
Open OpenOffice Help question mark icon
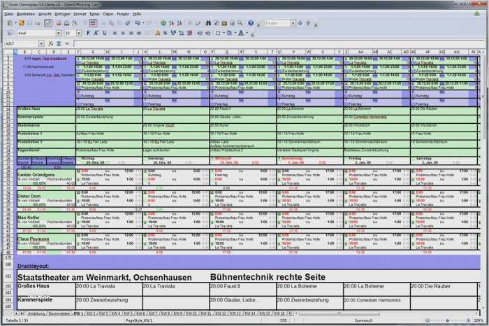tap(251, 23)
